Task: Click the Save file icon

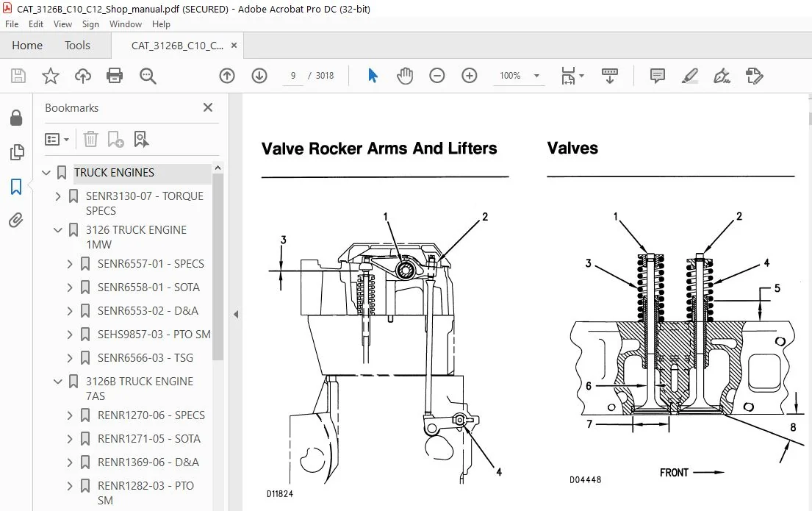Action: tap(18, 76)
